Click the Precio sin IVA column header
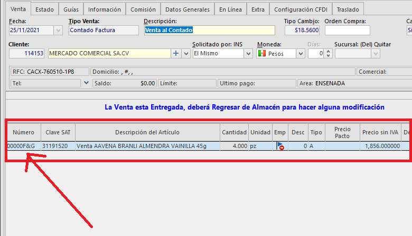 pyautogui.click(x=380, y=132)
